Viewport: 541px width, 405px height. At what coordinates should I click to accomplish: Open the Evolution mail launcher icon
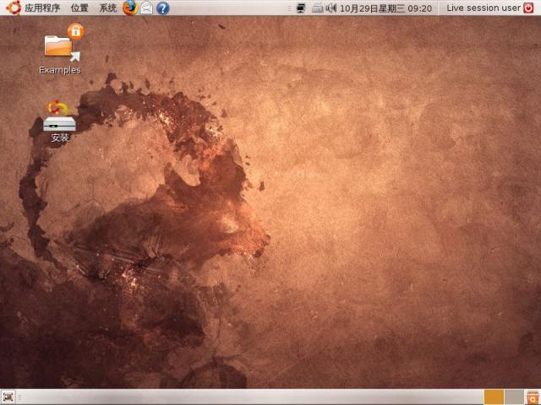[146, 8]
